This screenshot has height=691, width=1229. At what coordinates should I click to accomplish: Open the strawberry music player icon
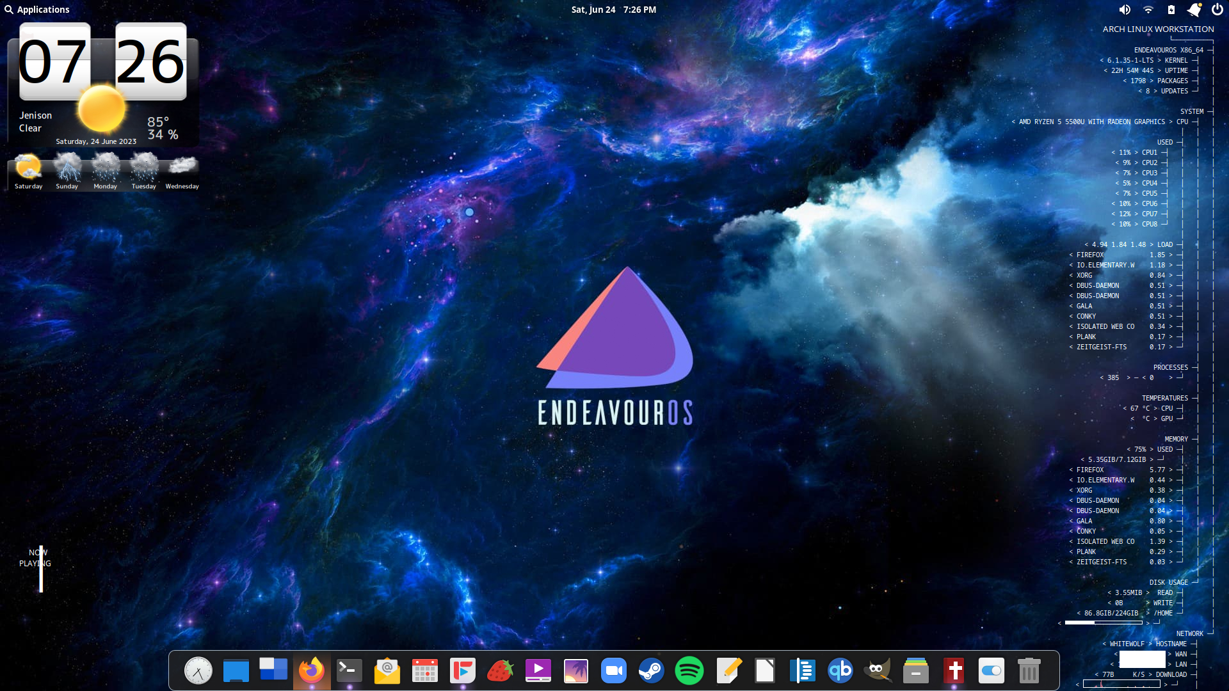point(500,671)
